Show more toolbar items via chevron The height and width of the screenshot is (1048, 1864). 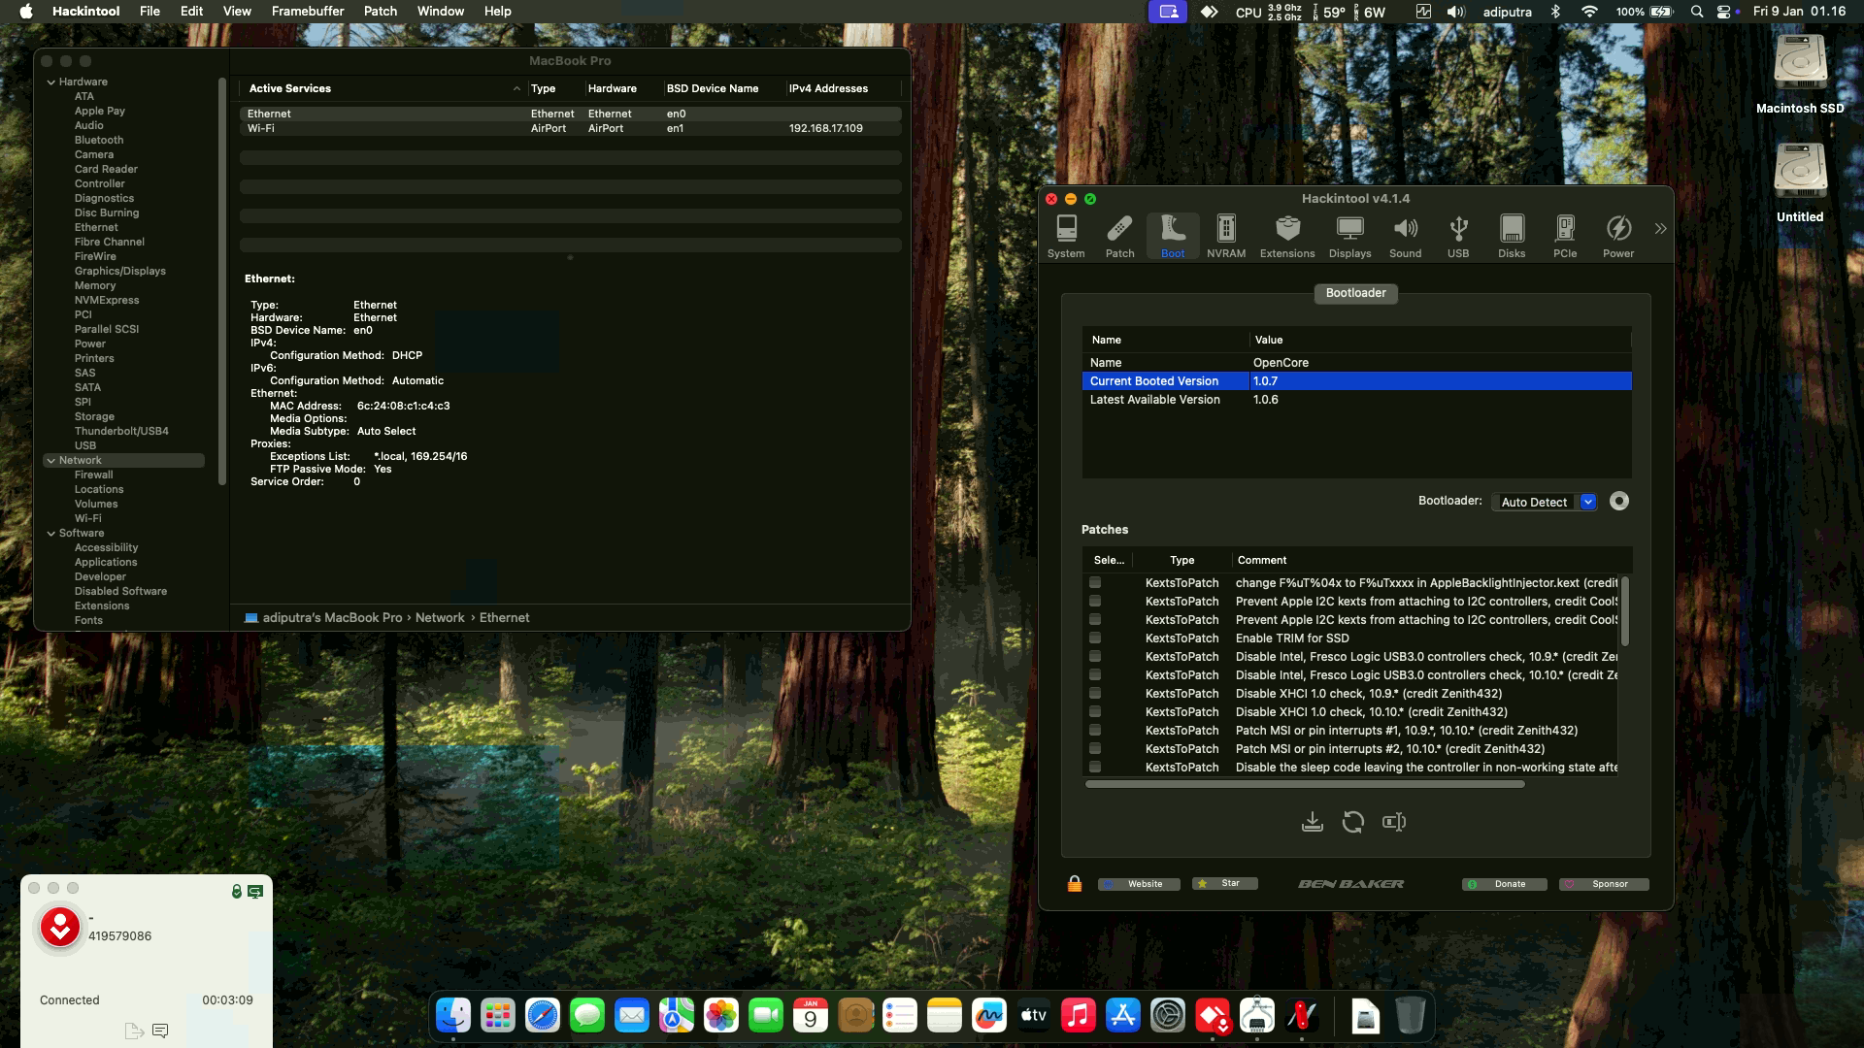pyautogui.click(x=1660, y=229)
